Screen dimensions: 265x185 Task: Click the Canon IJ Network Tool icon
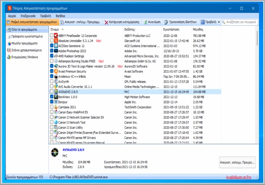coord(56,122)
